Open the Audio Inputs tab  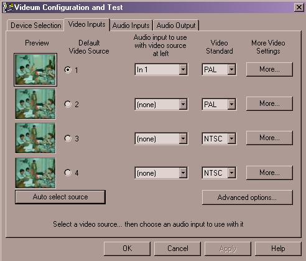pos(131,26)
